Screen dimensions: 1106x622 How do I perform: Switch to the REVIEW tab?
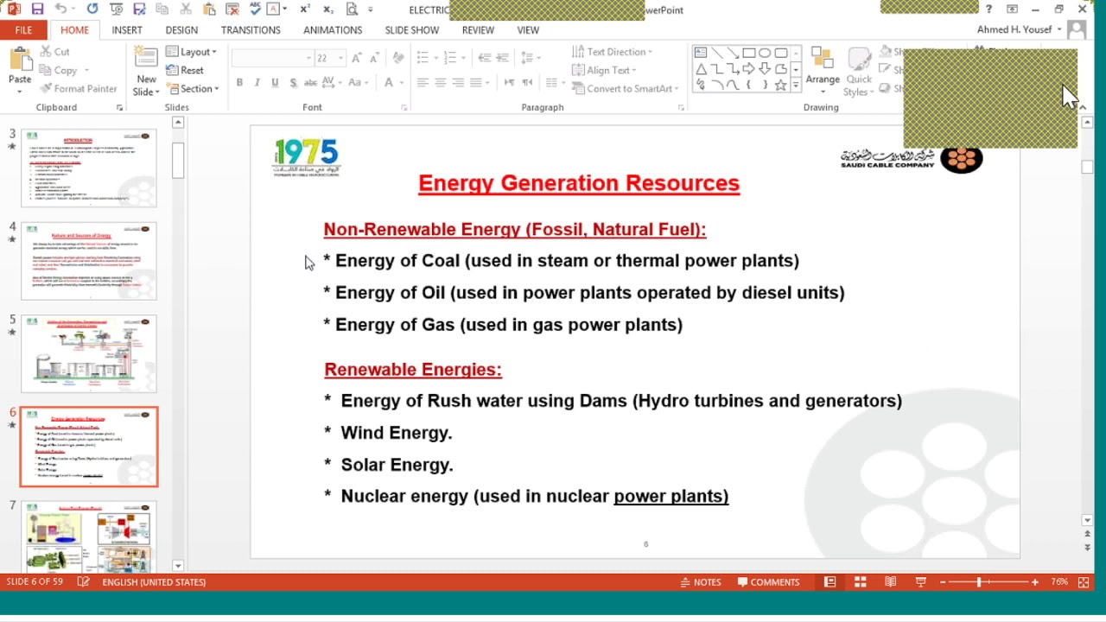pyautogui.click(x=478, y=29)
